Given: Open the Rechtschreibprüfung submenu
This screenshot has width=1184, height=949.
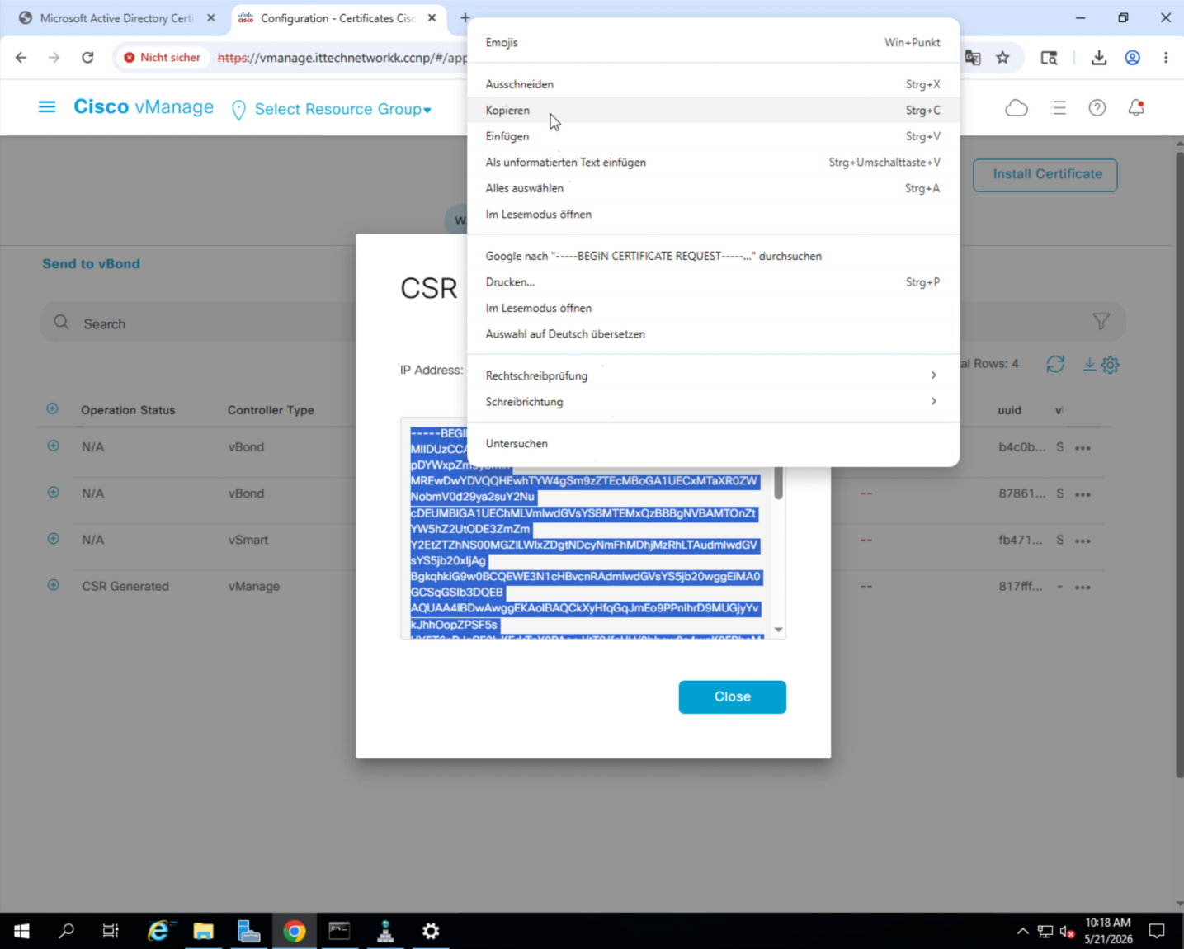Looking at the screenshot, I should point(713,375).
